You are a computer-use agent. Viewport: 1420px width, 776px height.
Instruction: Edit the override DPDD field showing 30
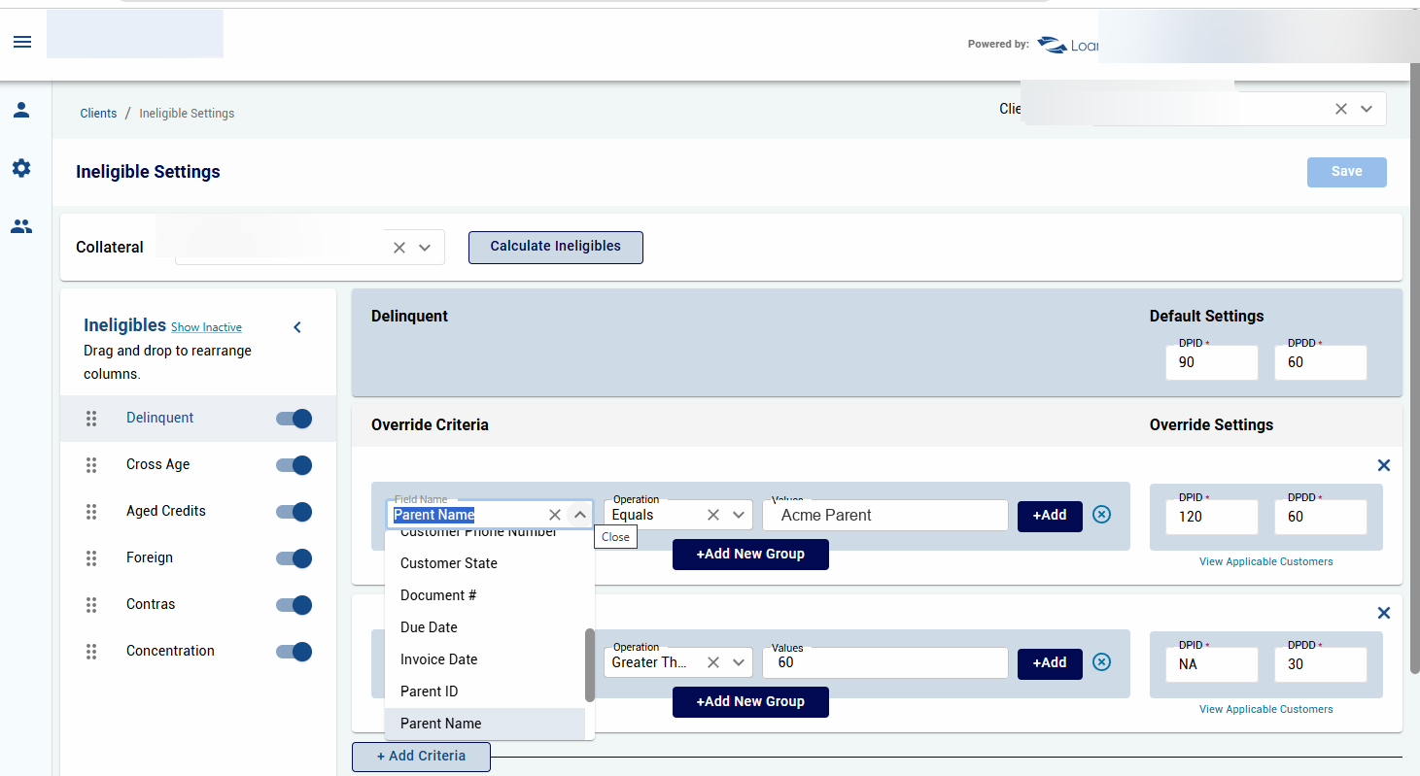1320,664
